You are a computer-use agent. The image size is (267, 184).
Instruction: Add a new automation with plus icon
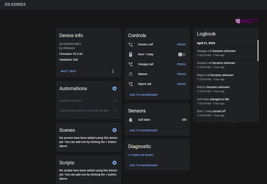pyautogui.click(x=115, y=89)
